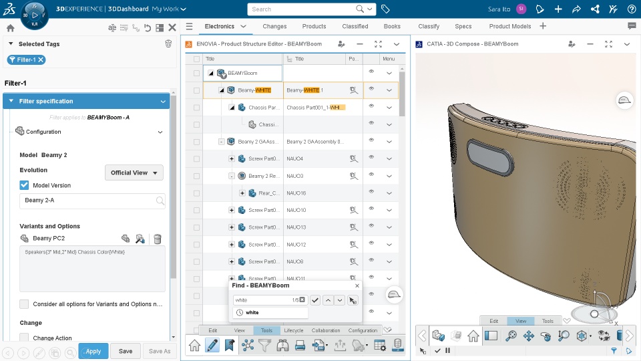Click the Apply button

(93, 351)
